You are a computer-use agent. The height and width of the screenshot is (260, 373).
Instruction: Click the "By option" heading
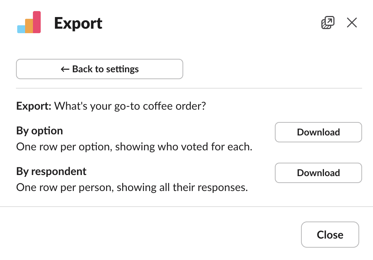tap(40, 131)
